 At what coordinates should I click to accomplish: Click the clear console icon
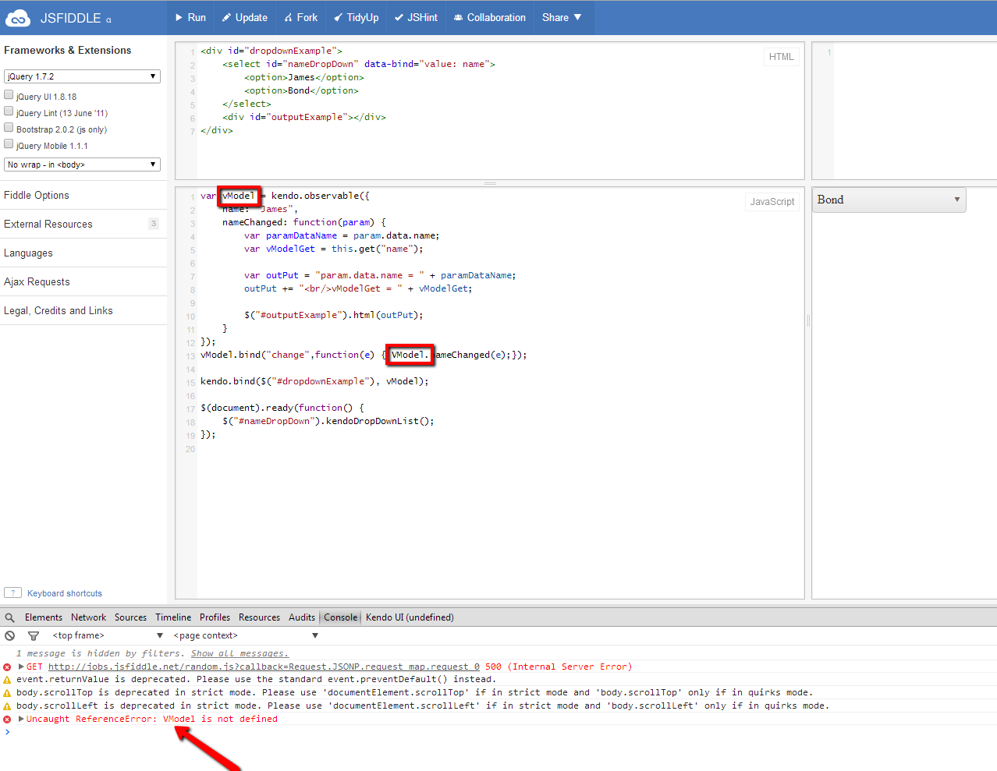pos(10,636)
